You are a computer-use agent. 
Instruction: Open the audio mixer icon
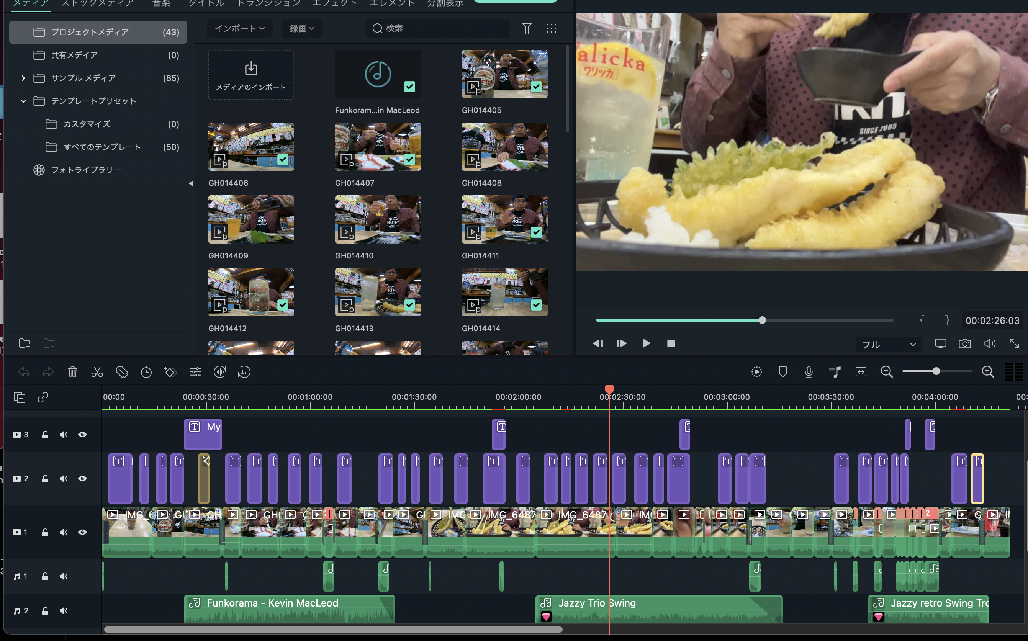click(x=834, y=372)
